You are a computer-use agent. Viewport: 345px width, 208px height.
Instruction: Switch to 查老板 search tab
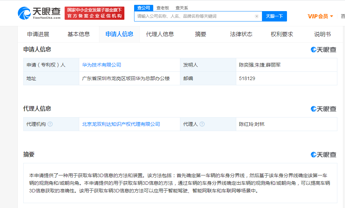[163, 8]
